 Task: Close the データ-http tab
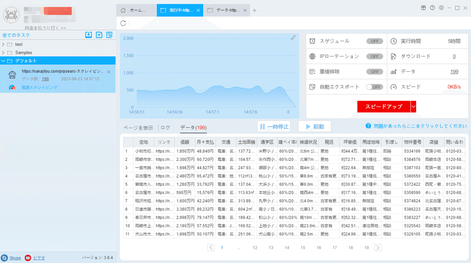pyautogui.click(x=245, y=11)
